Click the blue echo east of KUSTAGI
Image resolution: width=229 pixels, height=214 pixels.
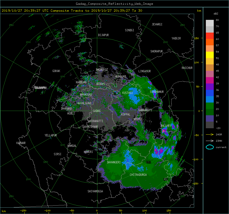point(135,96)
